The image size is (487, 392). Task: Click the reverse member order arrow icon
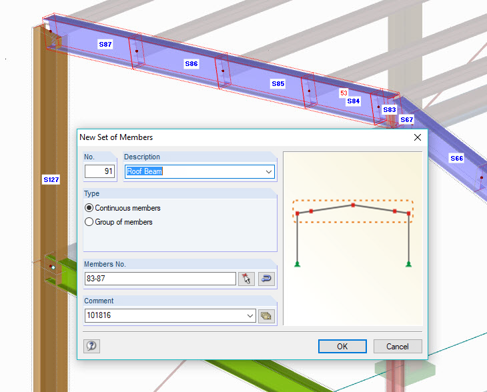tap(266, 279)
